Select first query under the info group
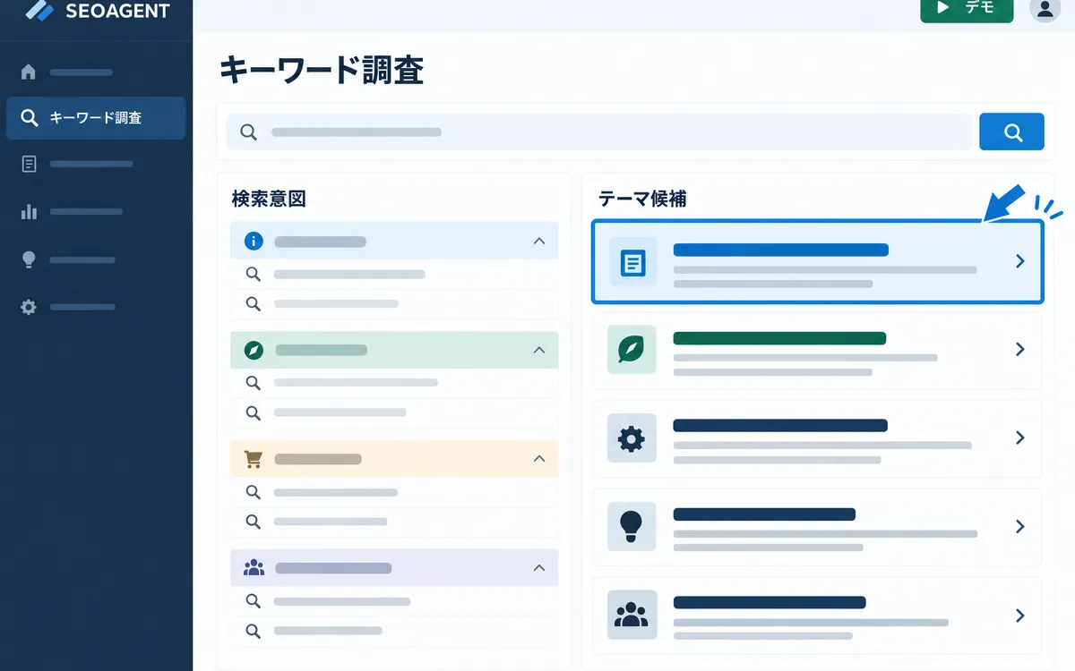The height and width of the screenshot is (671, 1075). [x=394, y=275]
